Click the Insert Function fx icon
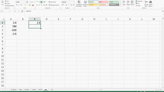The image size is (164, 92). click(x=22, y=11)
